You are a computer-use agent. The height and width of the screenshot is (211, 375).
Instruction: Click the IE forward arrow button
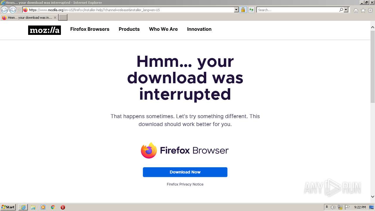[x=13, y=10]
